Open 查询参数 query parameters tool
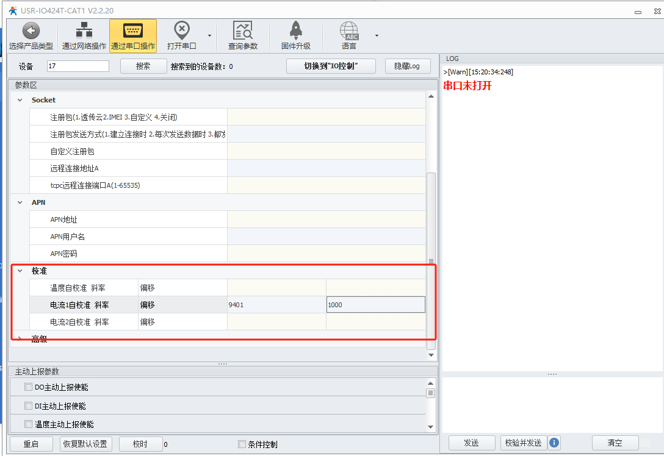664x456 pixels. [x=243, y=31]
